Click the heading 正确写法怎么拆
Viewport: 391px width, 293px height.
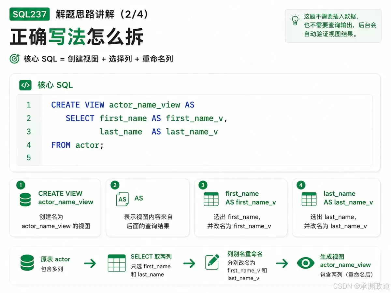tap(77, 36)
